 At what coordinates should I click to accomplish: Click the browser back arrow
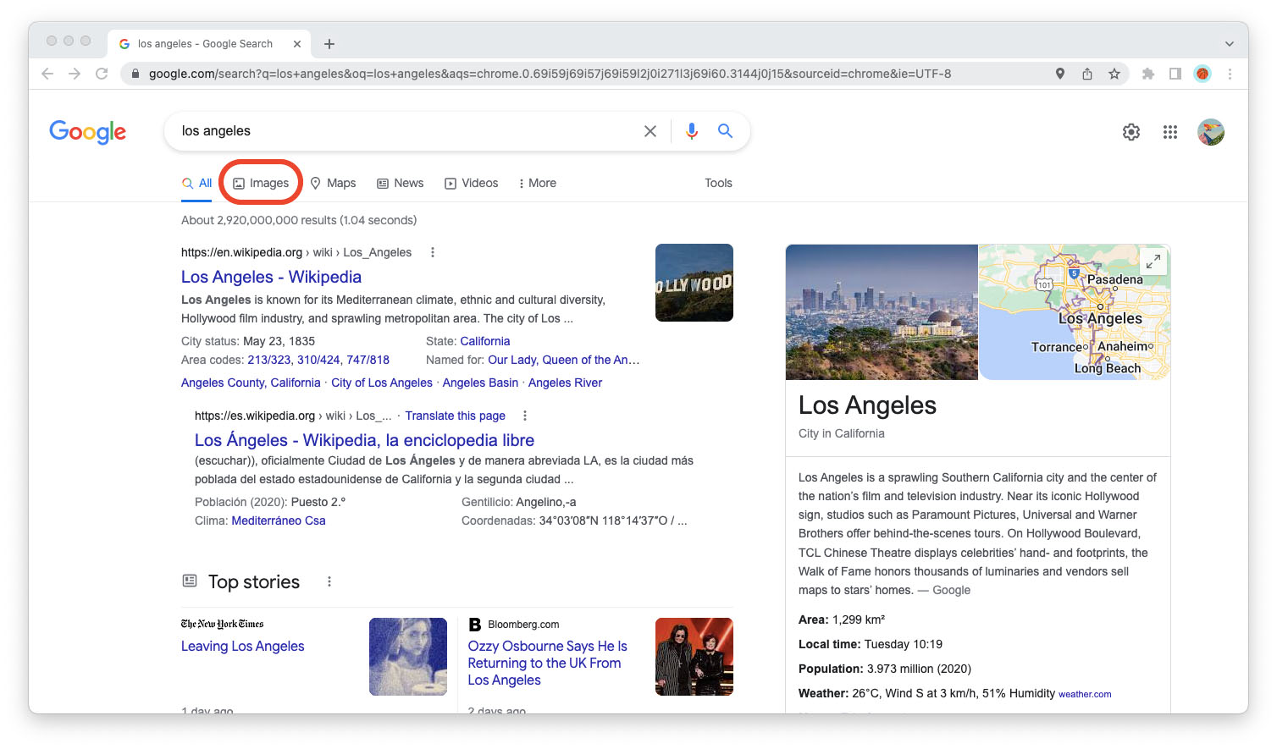(47, 74)
